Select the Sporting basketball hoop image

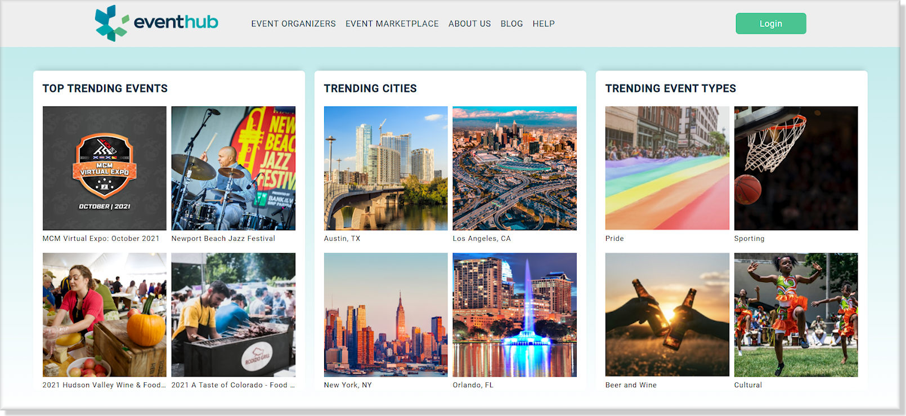[796, 168]
